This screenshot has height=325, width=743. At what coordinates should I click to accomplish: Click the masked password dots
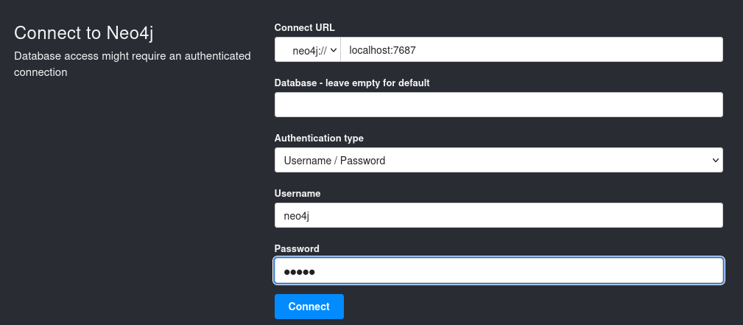(x=299, y=273)
